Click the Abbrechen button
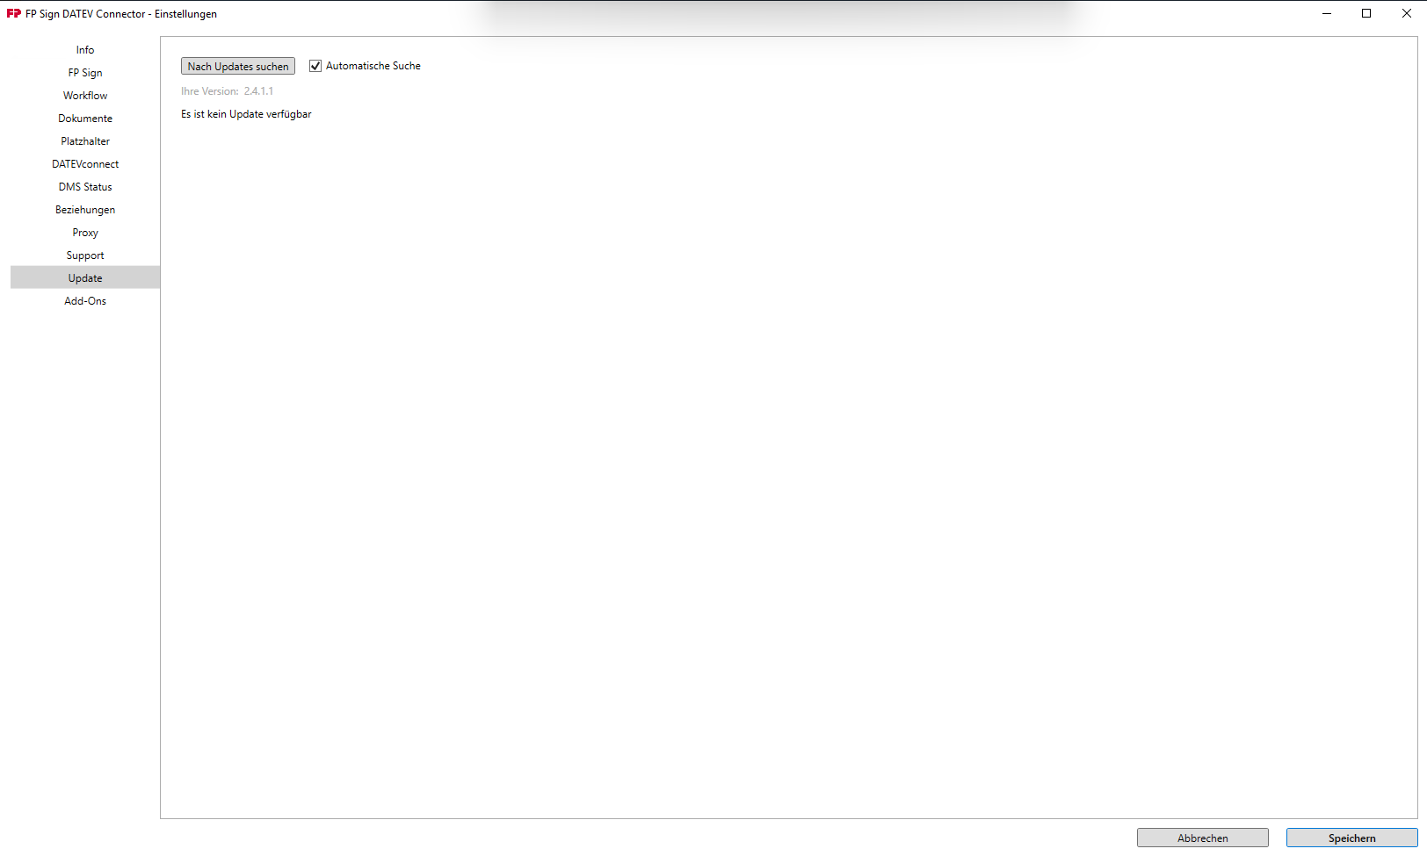 pos(1203,838)
